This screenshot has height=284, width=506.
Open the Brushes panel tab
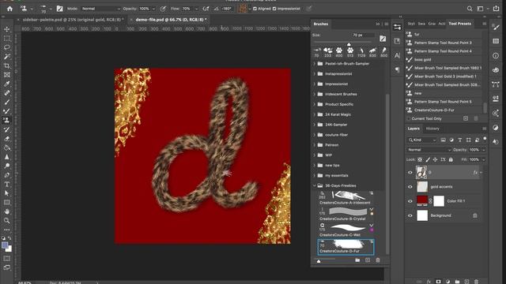[321, 24]
